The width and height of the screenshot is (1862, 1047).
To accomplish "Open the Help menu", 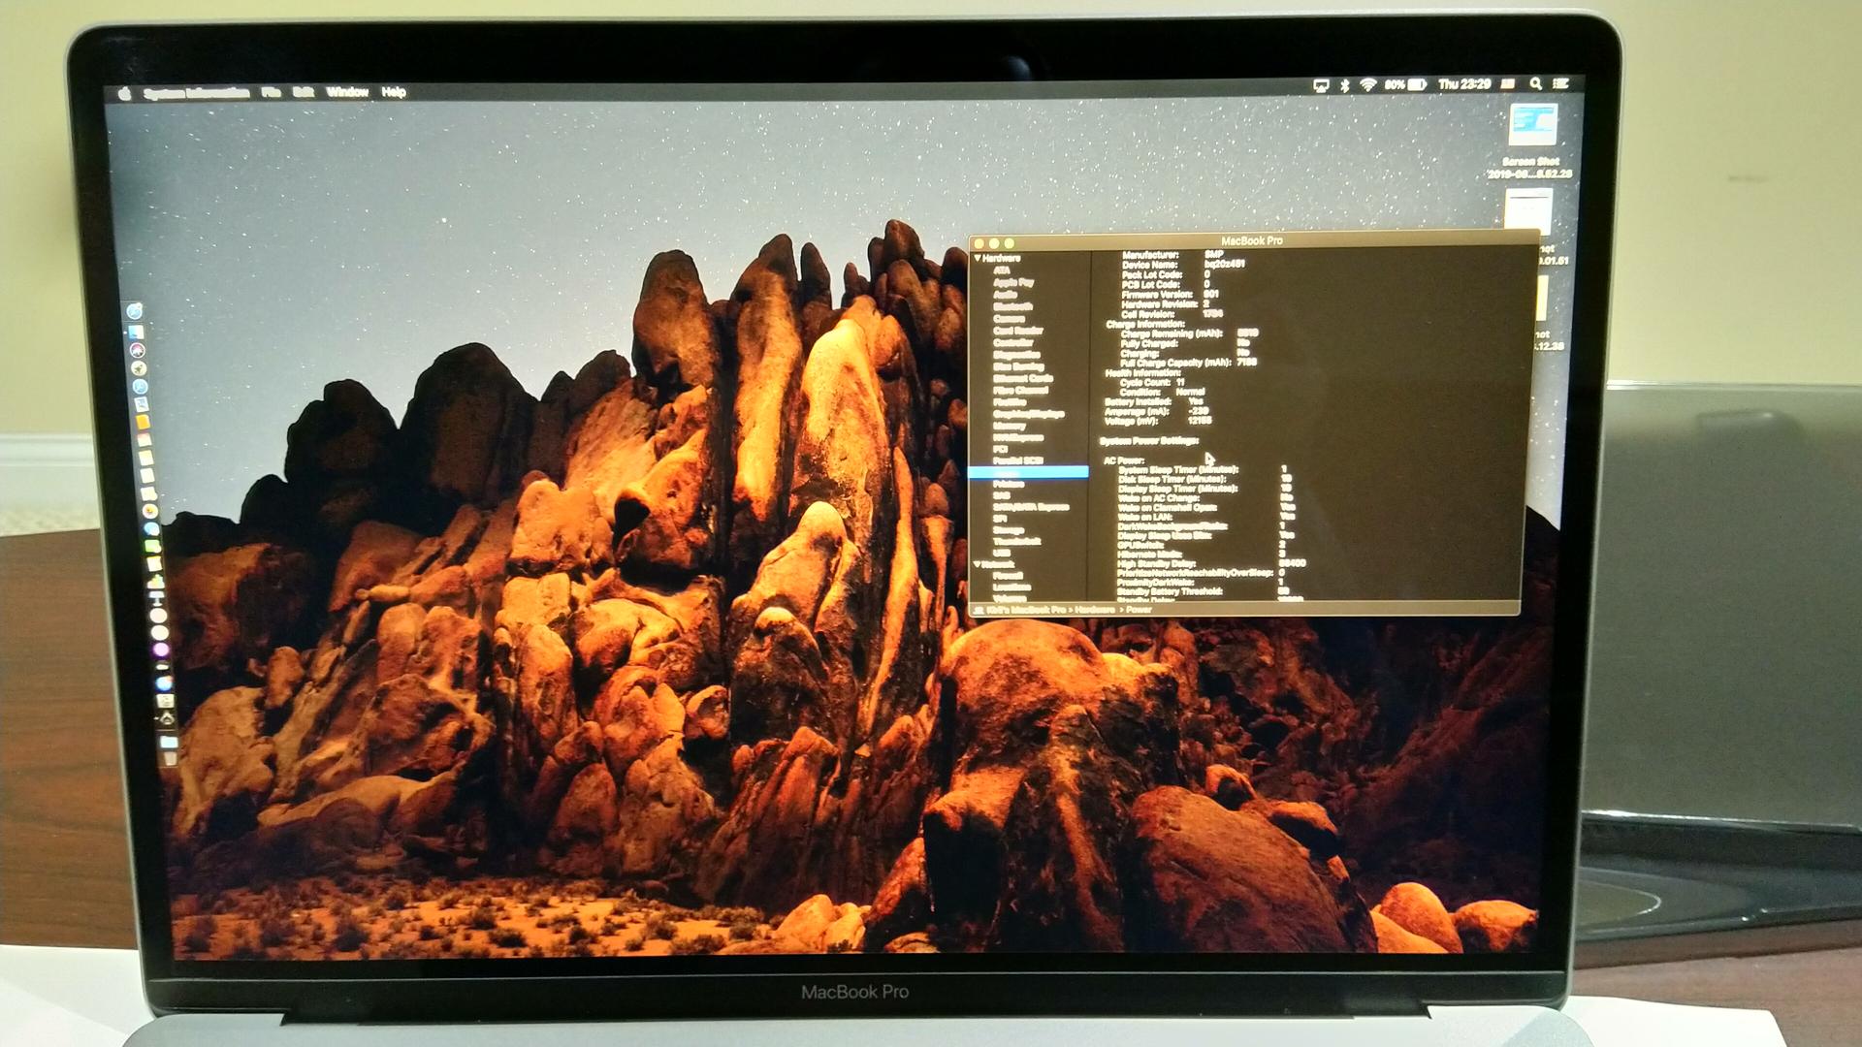I will pyautogui.click(x=394, y=92).
